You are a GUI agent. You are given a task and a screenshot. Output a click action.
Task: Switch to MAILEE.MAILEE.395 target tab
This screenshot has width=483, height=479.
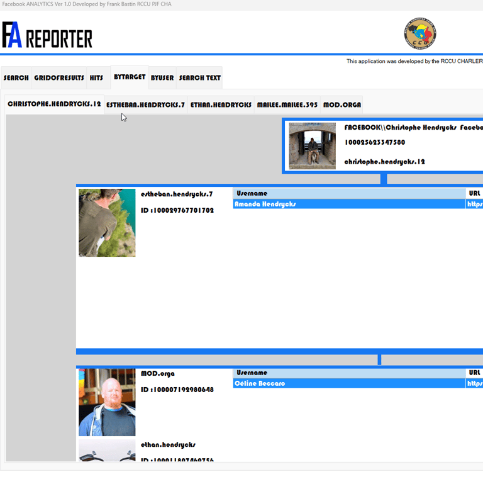287,104
